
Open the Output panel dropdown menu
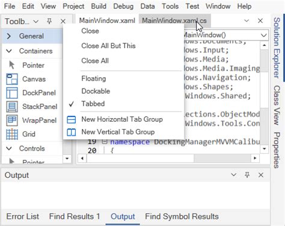click(233, 175)
